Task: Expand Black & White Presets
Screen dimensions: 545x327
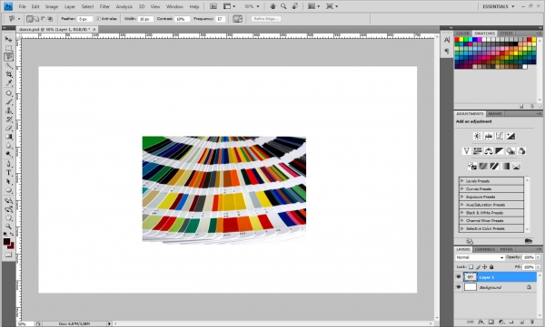Action: [x=462, y=213]
